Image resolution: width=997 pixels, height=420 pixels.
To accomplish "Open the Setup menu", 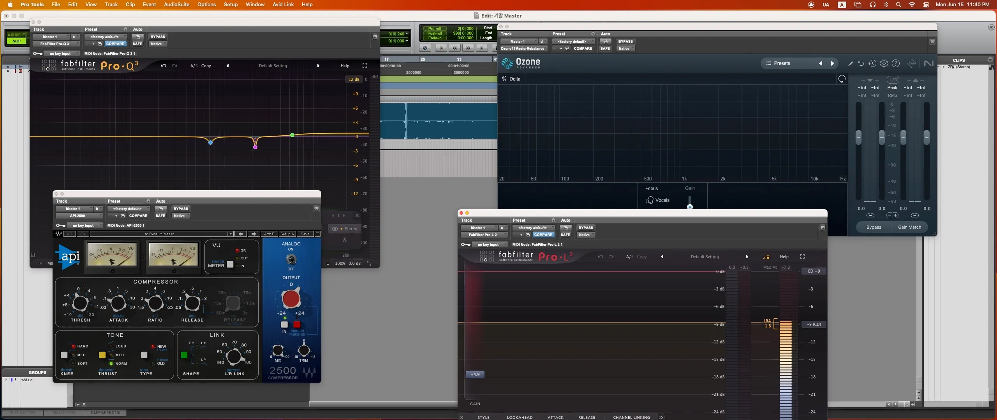I will pyautogui.click(x=231, y=5).
